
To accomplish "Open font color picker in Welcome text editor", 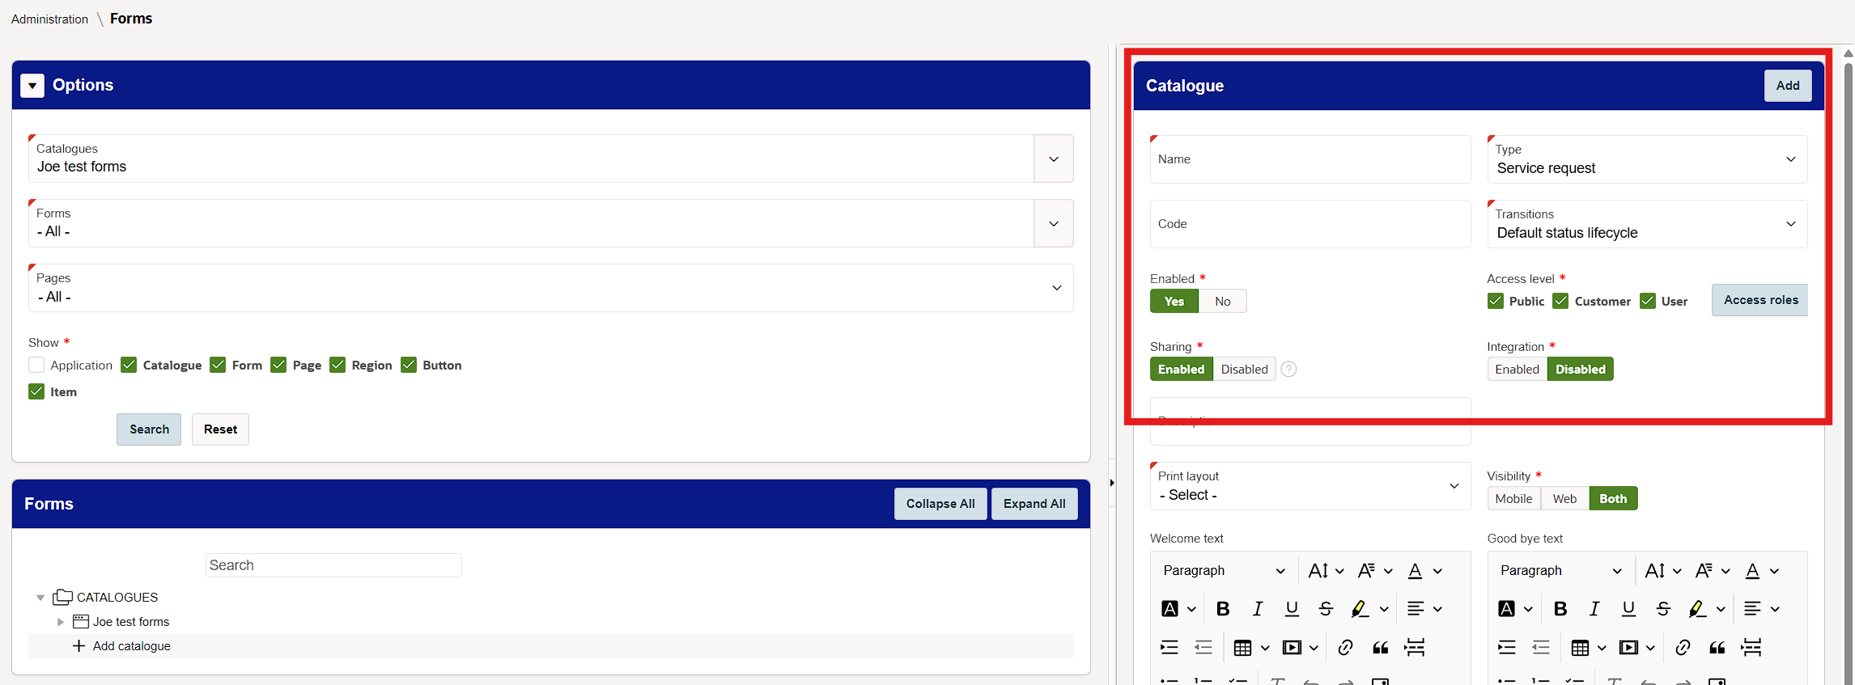I will coord(1424,571).
